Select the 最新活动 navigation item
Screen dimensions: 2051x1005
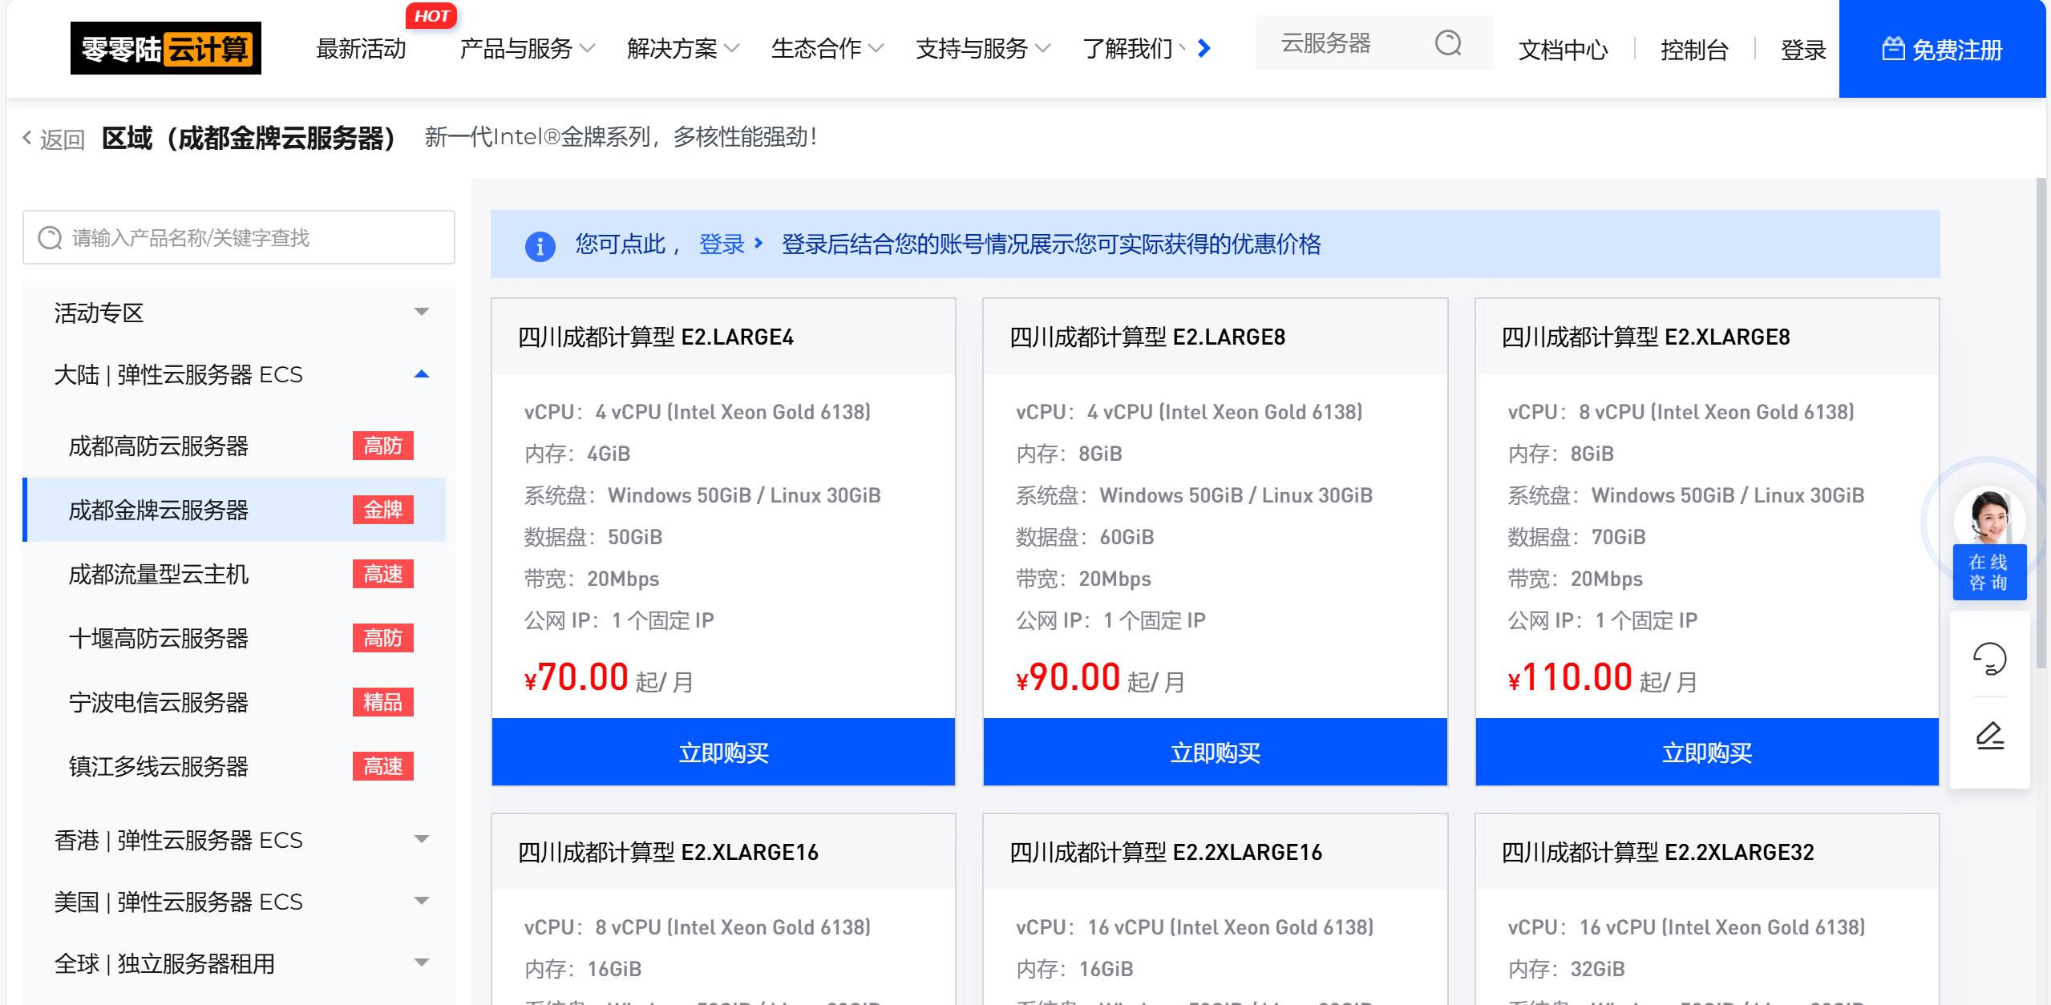[x=362, y=49]
